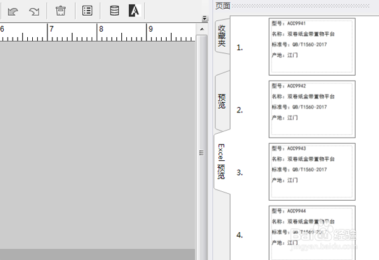Viewport: 379px width, 260px height.
Task: Click page number 1. in preview list
Action: pos(240,48)
